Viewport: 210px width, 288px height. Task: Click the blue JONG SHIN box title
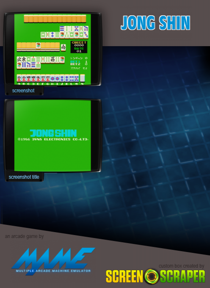pyautogui.click(x=155, y=23)
